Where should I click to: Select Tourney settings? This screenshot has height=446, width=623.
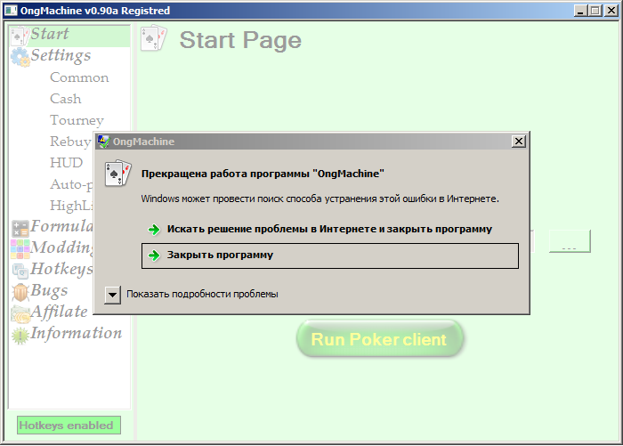(77, 120)
